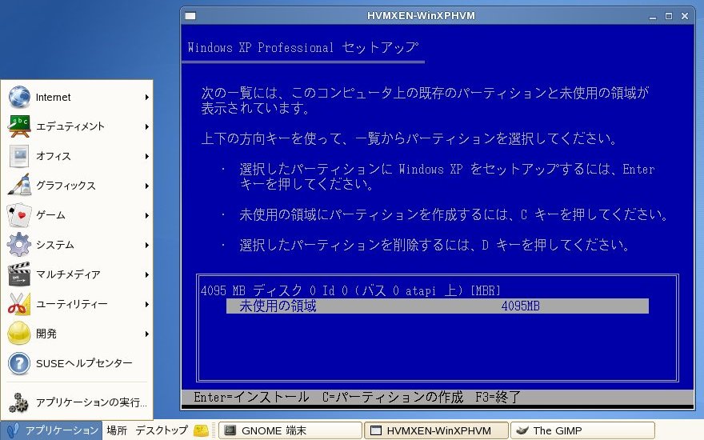Expand the ユーティリティー submenu arrow

coord(147,305)
